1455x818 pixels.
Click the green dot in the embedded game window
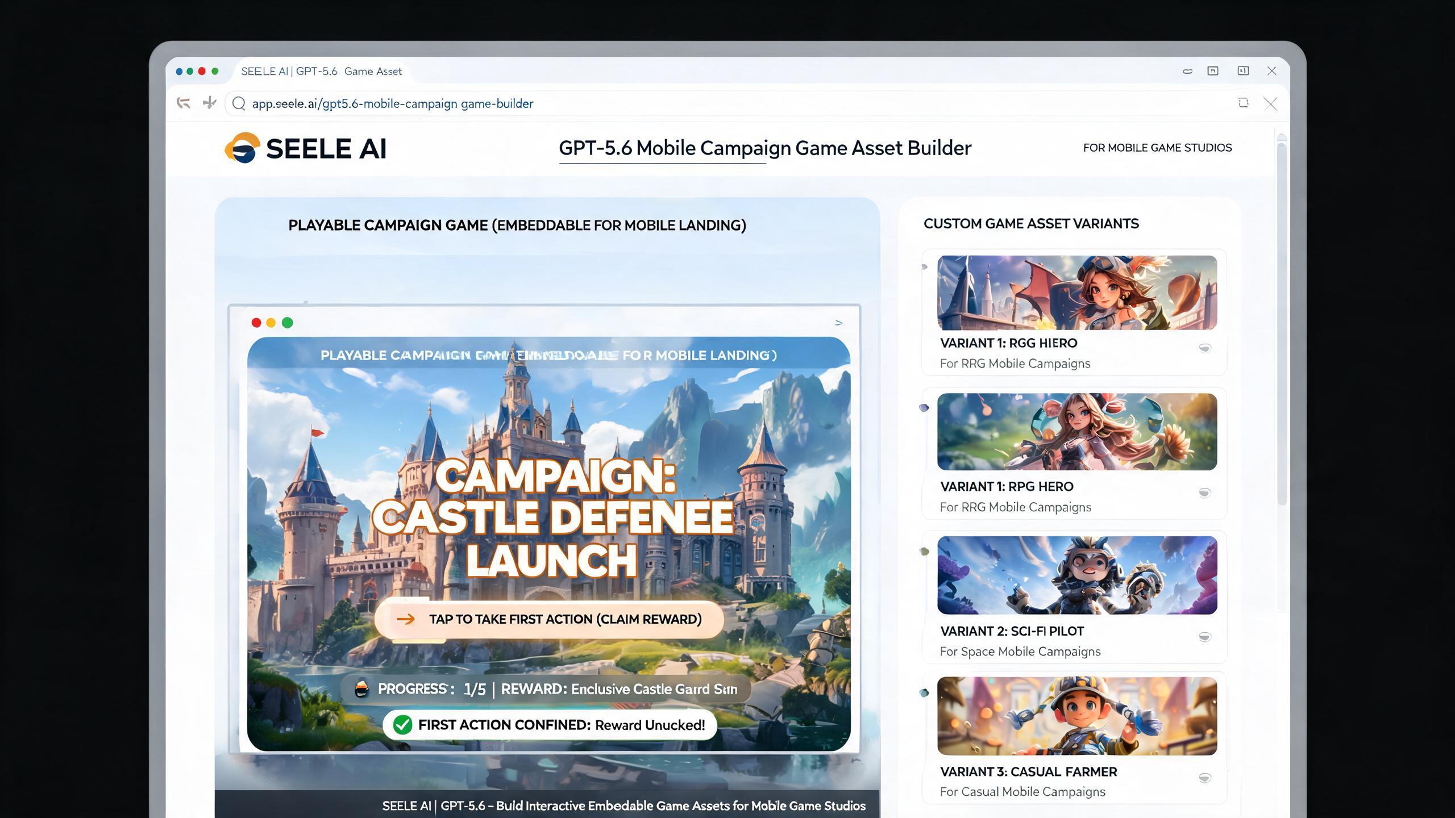pos(288,323)
